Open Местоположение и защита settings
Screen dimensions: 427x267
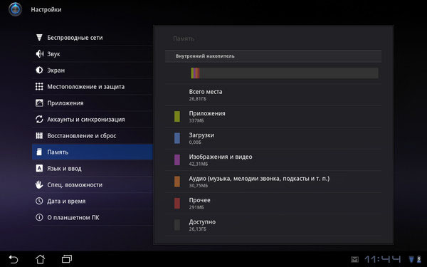pyautogui.click(x=93, y=87)
